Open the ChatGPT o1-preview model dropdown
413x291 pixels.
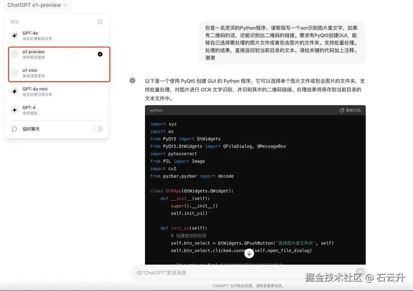(37, 5)
